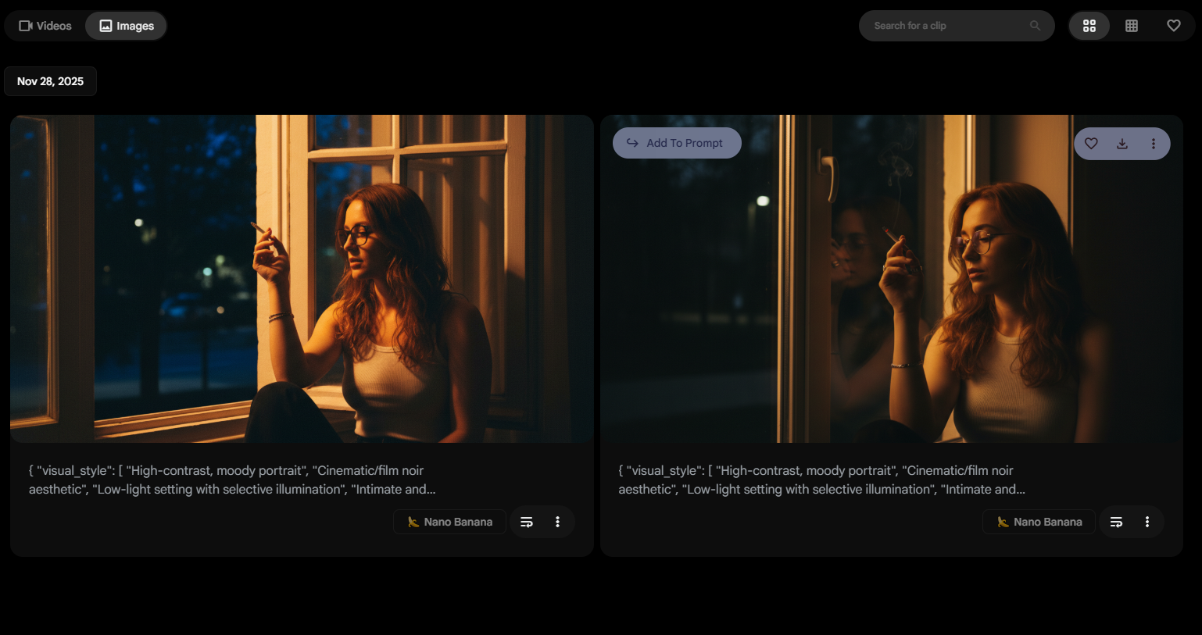The image size is (1202, 635).
Task: Select the Images tab
Action: pyautogui.click(x=127, y=26)
